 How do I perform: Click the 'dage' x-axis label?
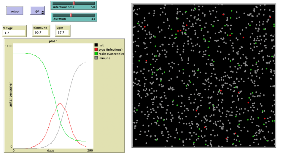tap(50, 151)
